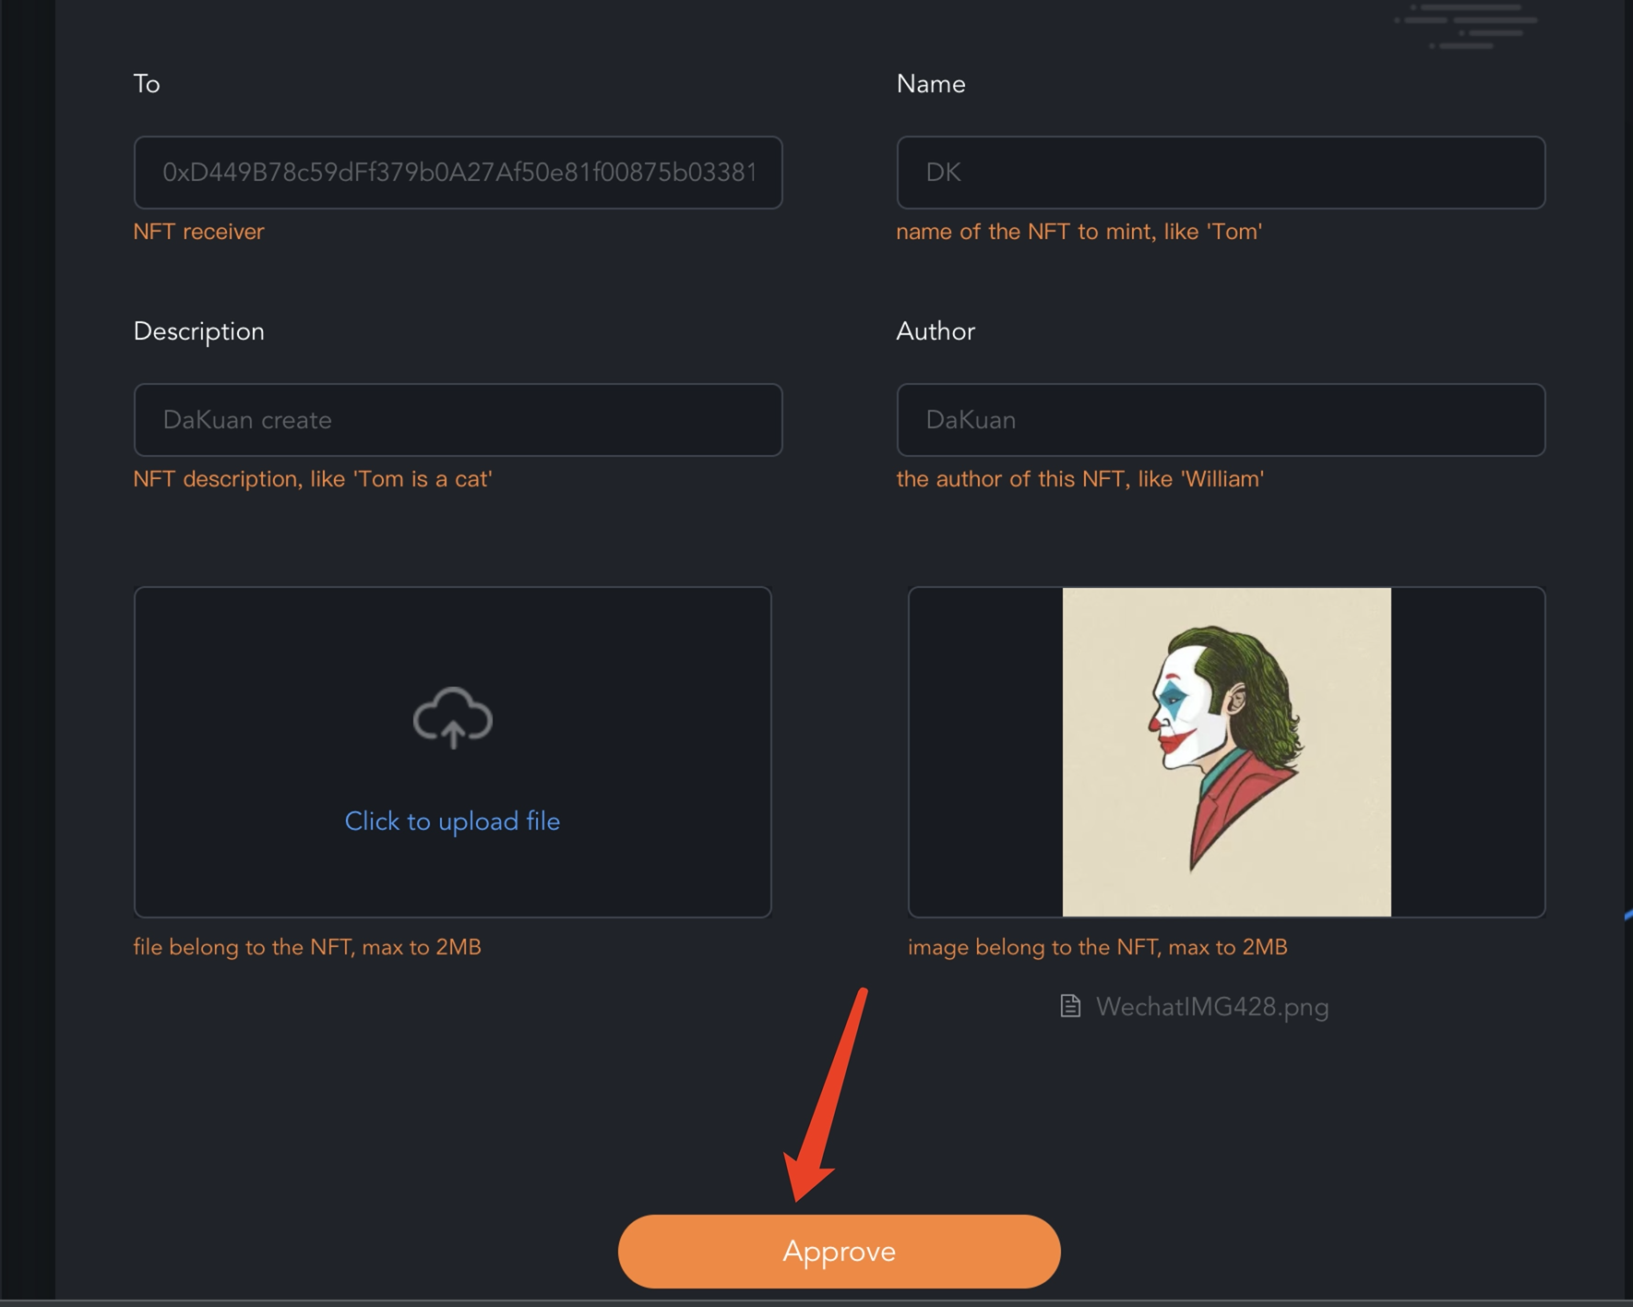Focus the To address input field

[x=458, y=173]
